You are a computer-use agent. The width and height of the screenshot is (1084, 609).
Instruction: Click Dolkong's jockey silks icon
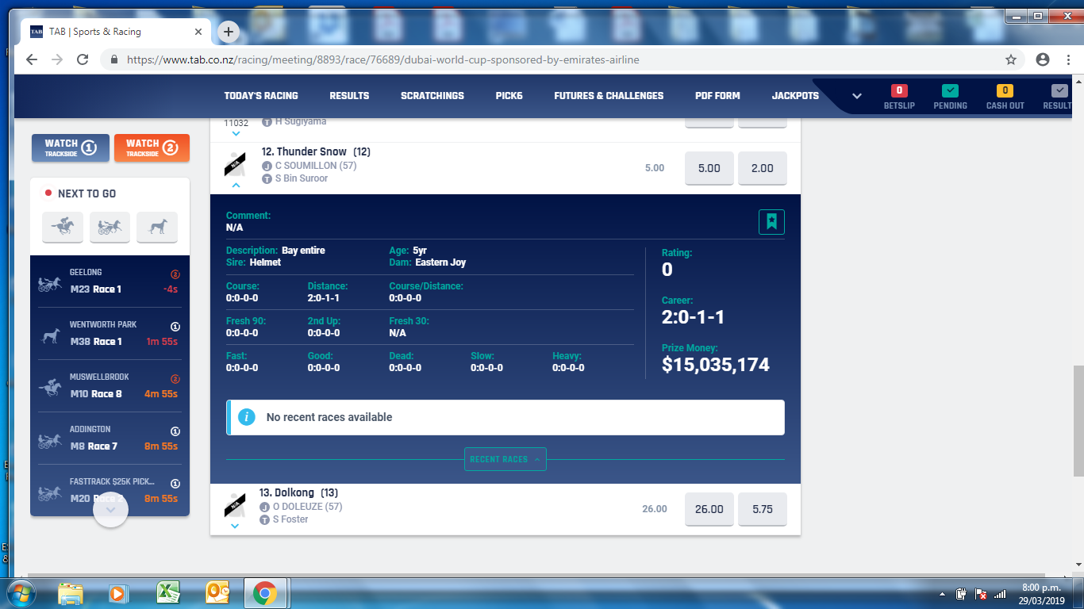(234, 505)
